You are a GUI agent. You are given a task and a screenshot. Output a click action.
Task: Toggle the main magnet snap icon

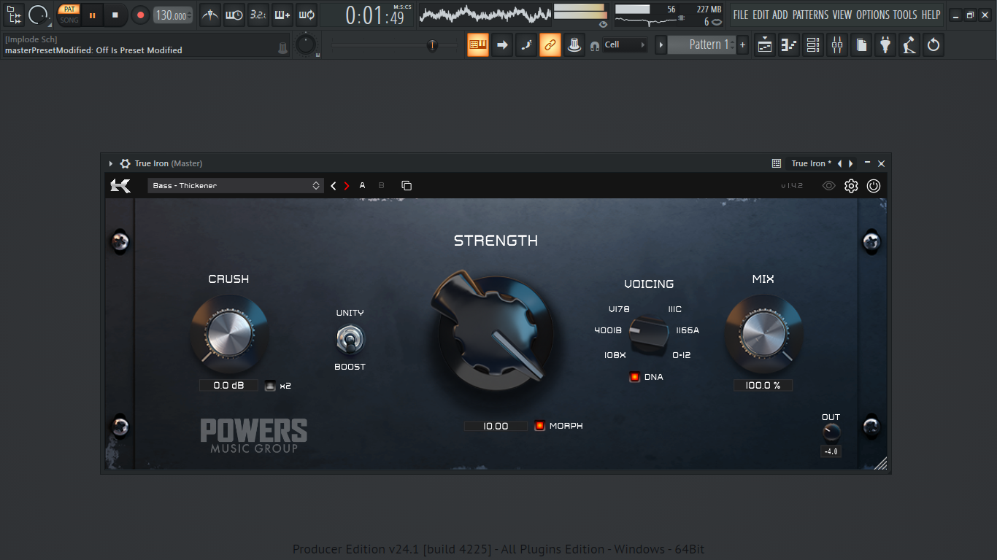click(x=595, y=46)
